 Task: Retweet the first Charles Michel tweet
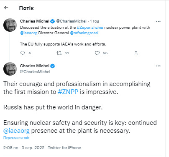point(59,53)
